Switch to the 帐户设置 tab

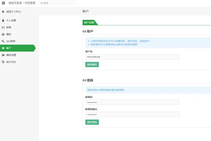89,22
